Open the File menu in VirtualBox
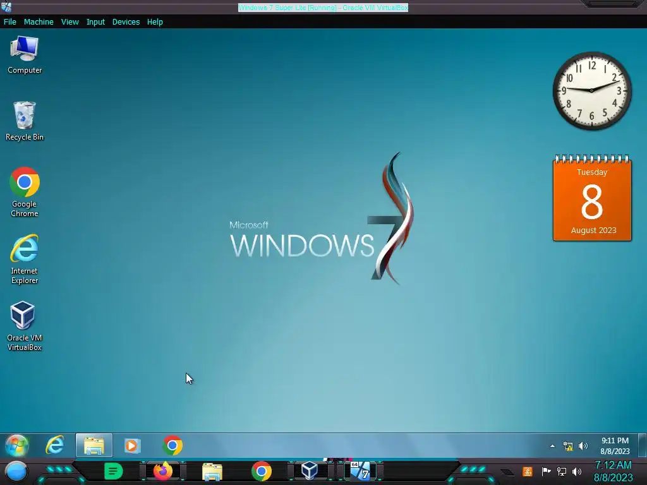 [x=10, y=22]
